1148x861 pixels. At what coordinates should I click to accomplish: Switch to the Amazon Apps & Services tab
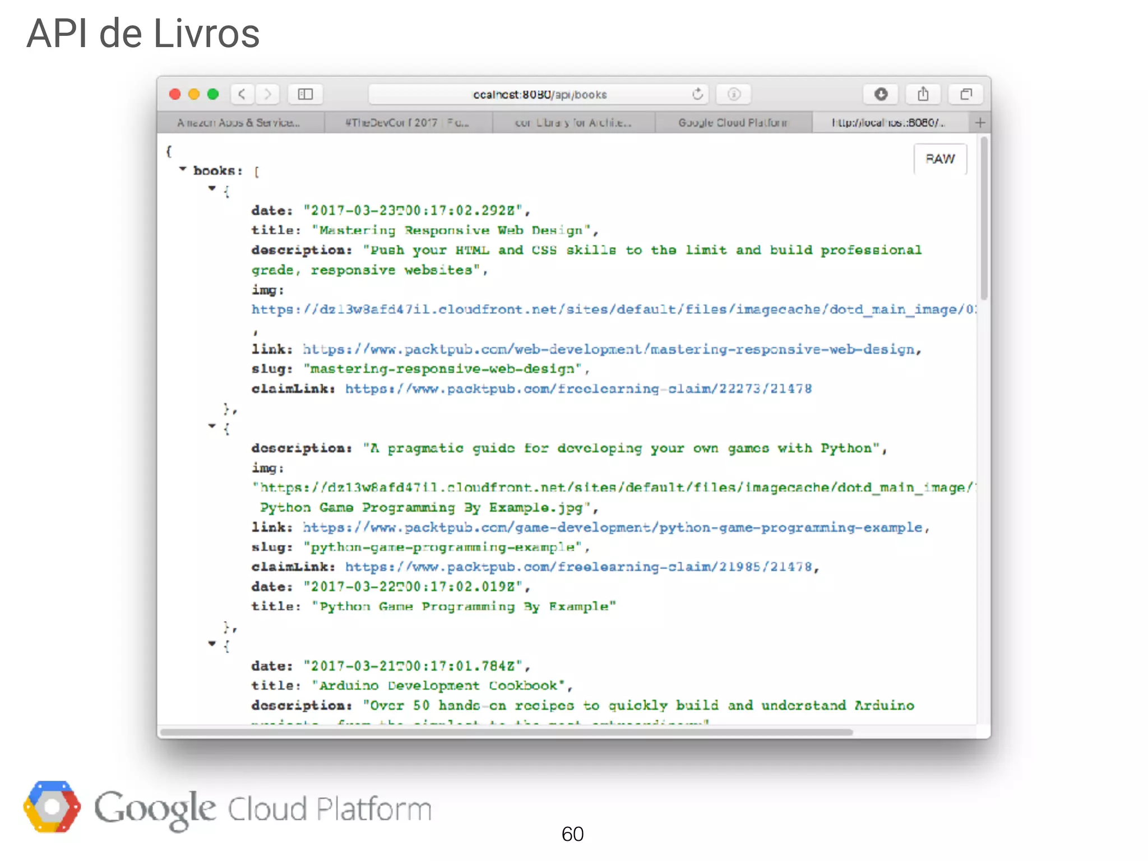[x=239, y=123]
